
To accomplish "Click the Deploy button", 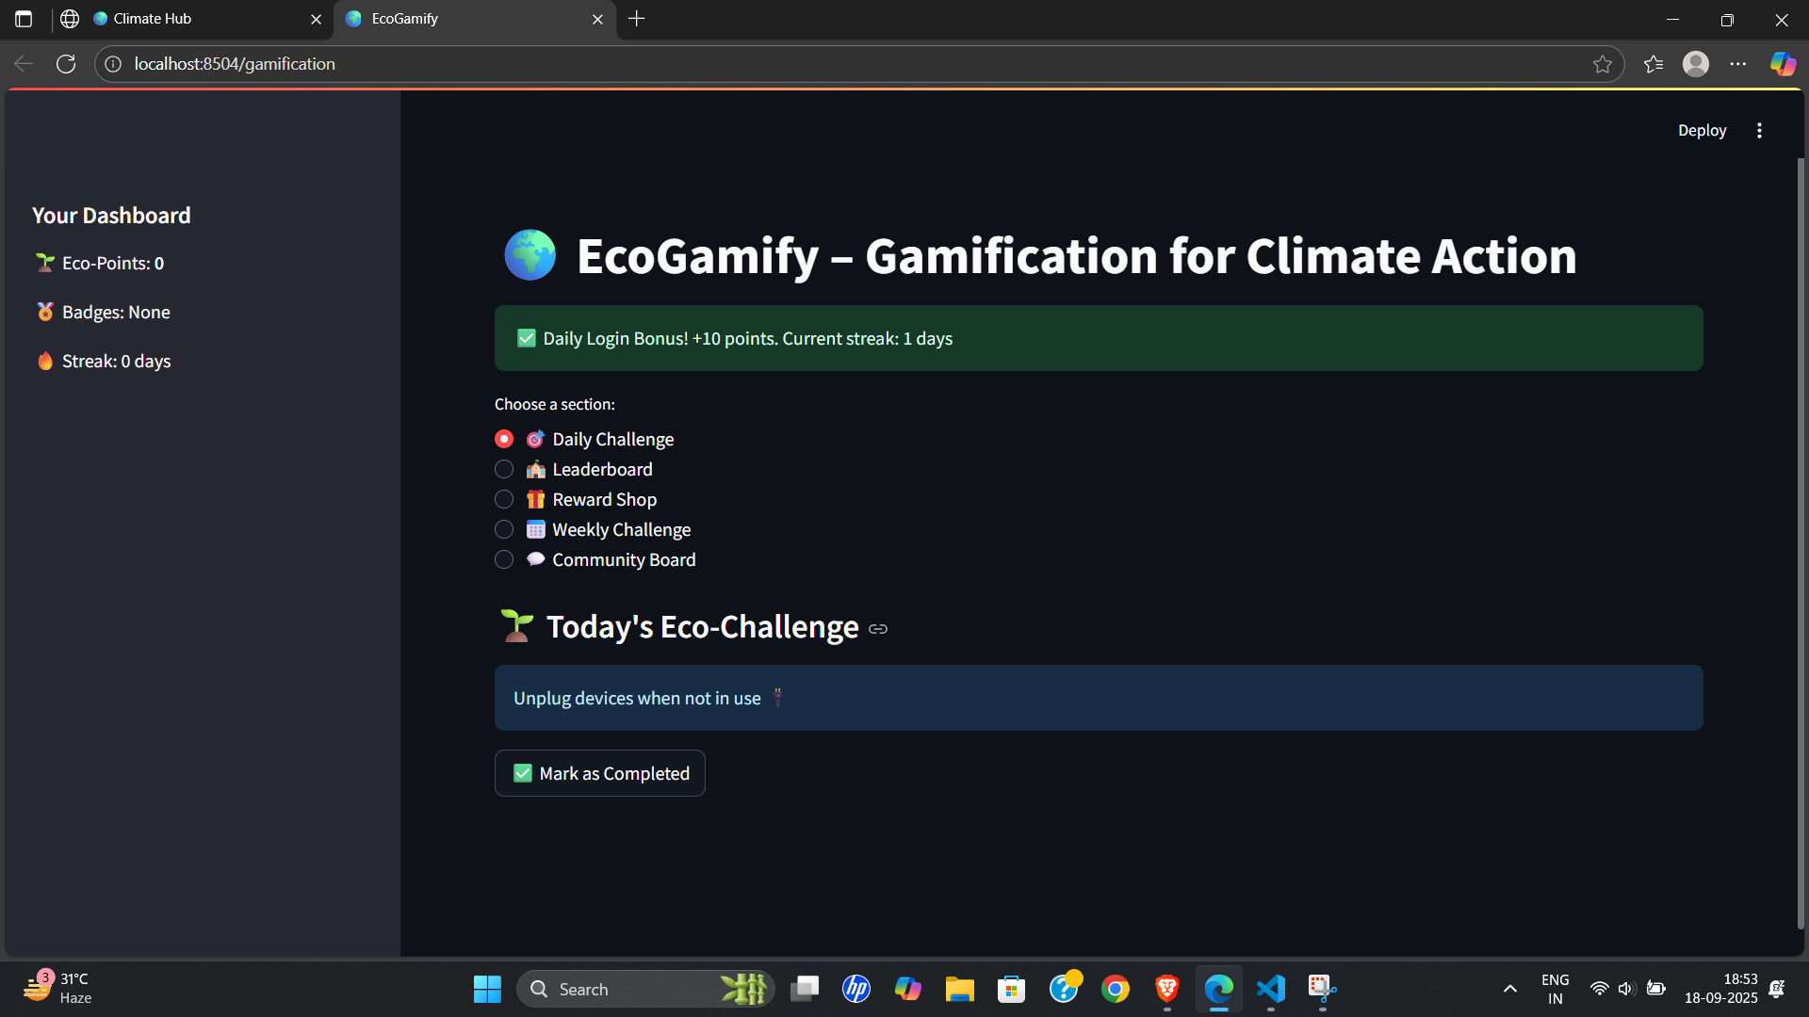I will 1701,131.
